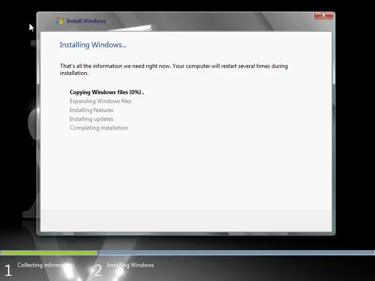Click Expanding Windows files step
375x281 pixels.
(x=100, y=101)
